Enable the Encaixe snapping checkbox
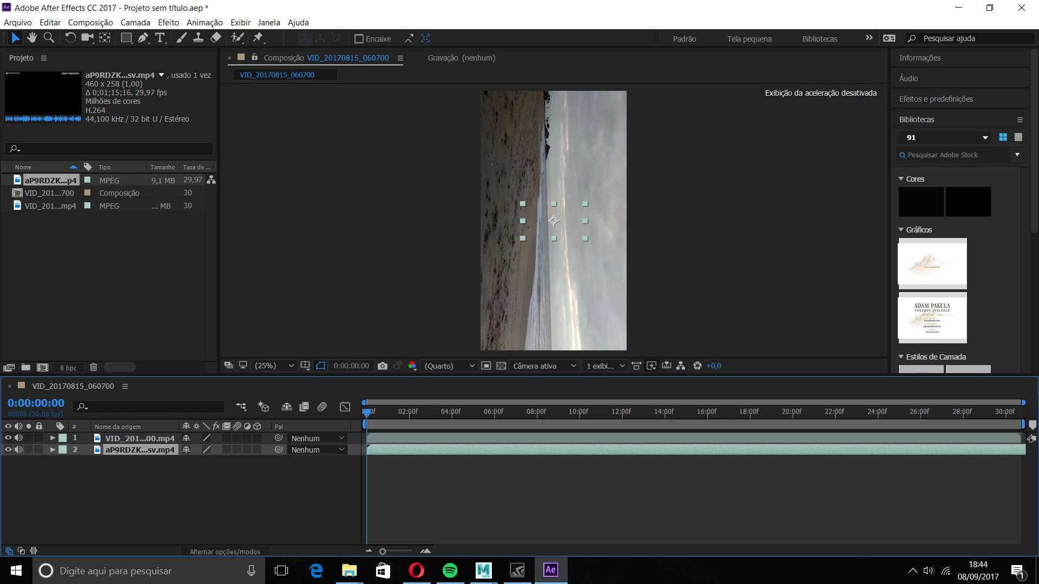Viewport: 1039px width, 584px height. point(358,39)
